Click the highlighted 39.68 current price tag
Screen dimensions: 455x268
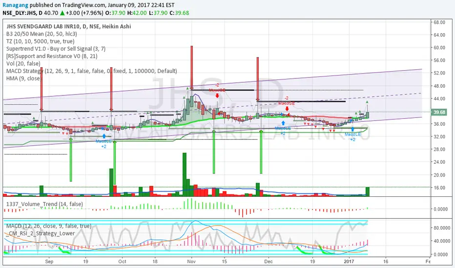(439, 113)
